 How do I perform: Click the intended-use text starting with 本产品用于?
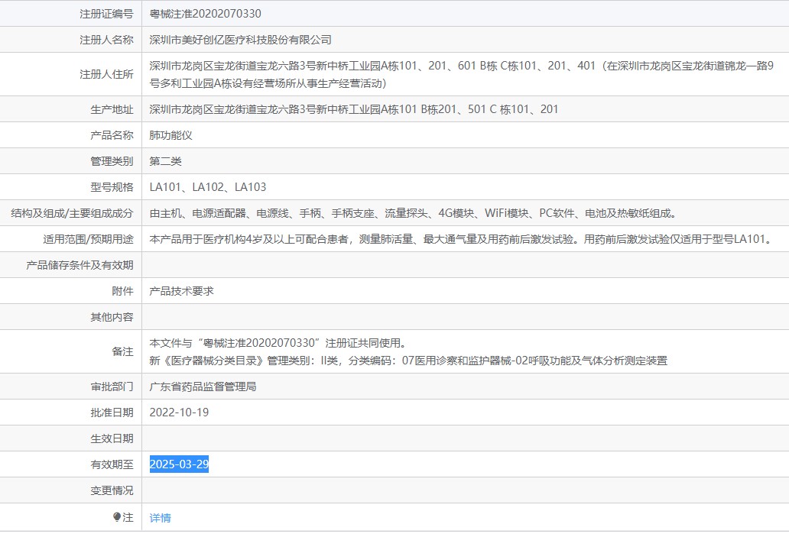462,239
